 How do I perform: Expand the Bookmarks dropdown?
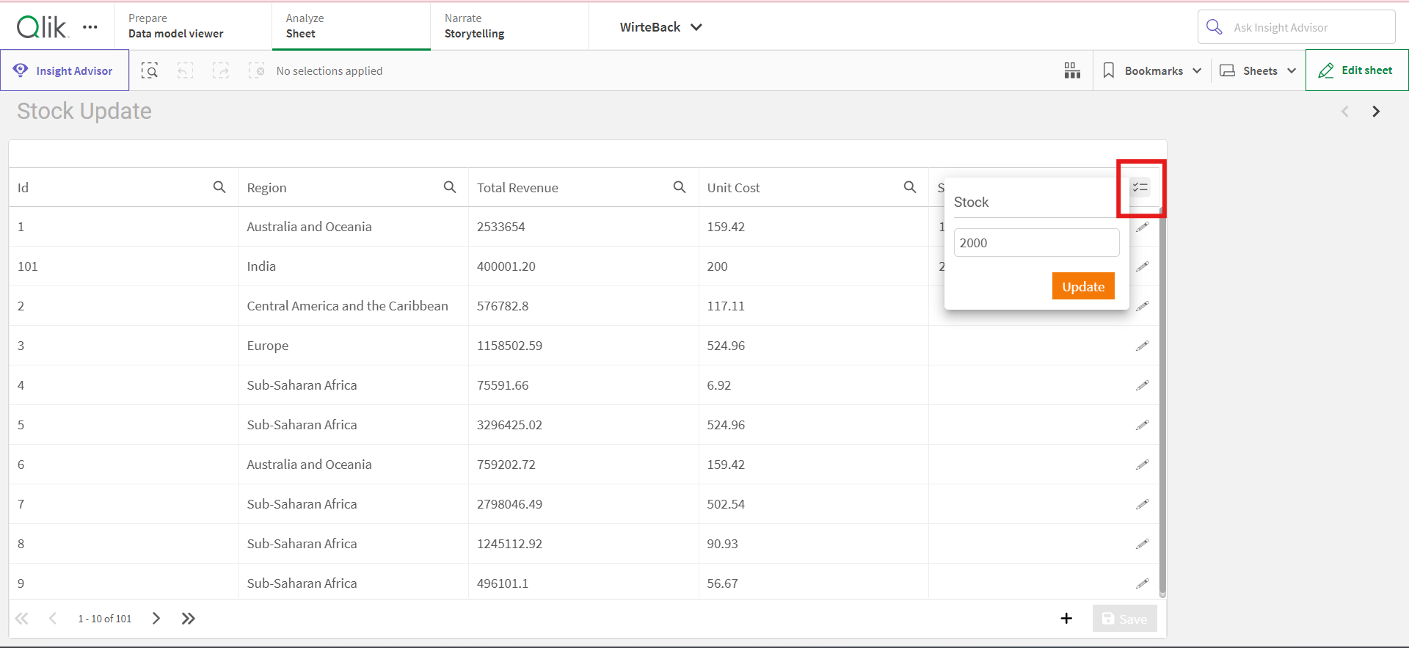pyautogui.click(x=1152, y=70)
